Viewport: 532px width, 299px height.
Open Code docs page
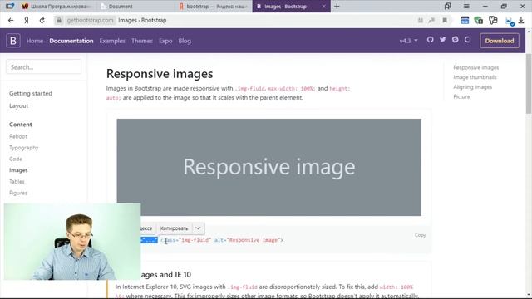(x=16, y=159)
